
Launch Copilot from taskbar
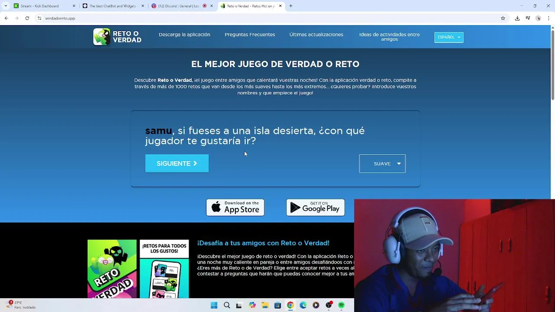point(252,305)
